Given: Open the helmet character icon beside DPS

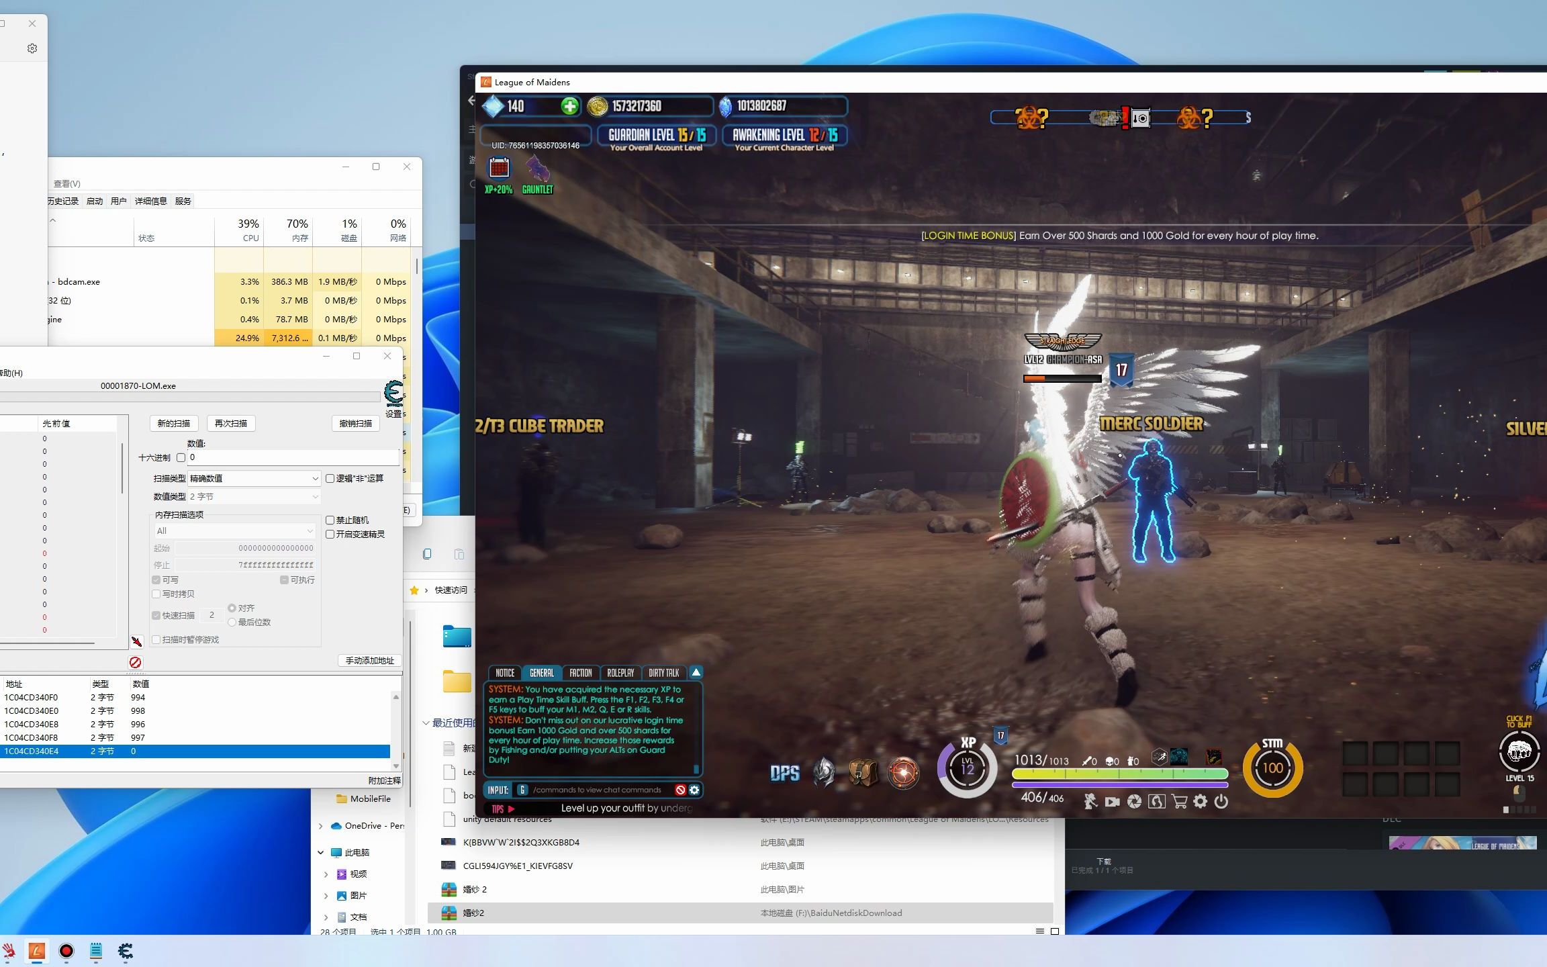Looking at the screenshot, I should tap(824, 772).
